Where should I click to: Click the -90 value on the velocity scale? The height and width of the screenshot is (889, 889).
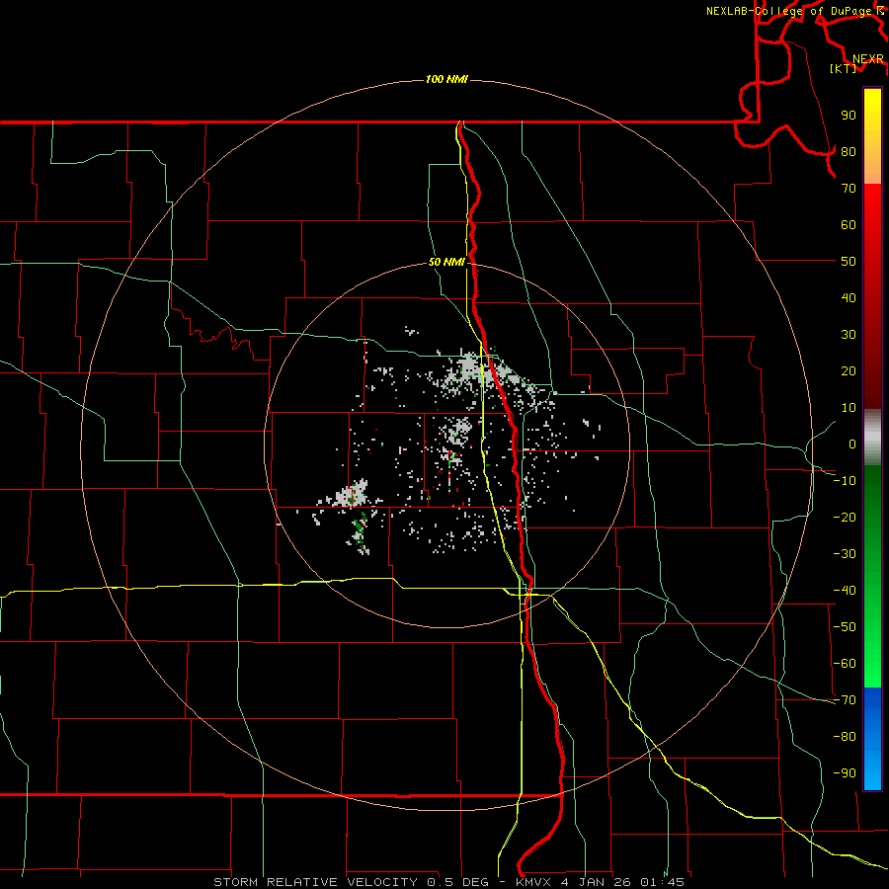[845, 773]
